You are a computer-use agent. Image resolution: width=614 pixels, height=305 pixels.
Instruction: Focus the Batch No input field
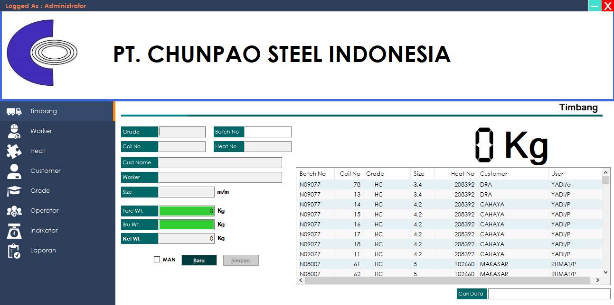point(268,132)
